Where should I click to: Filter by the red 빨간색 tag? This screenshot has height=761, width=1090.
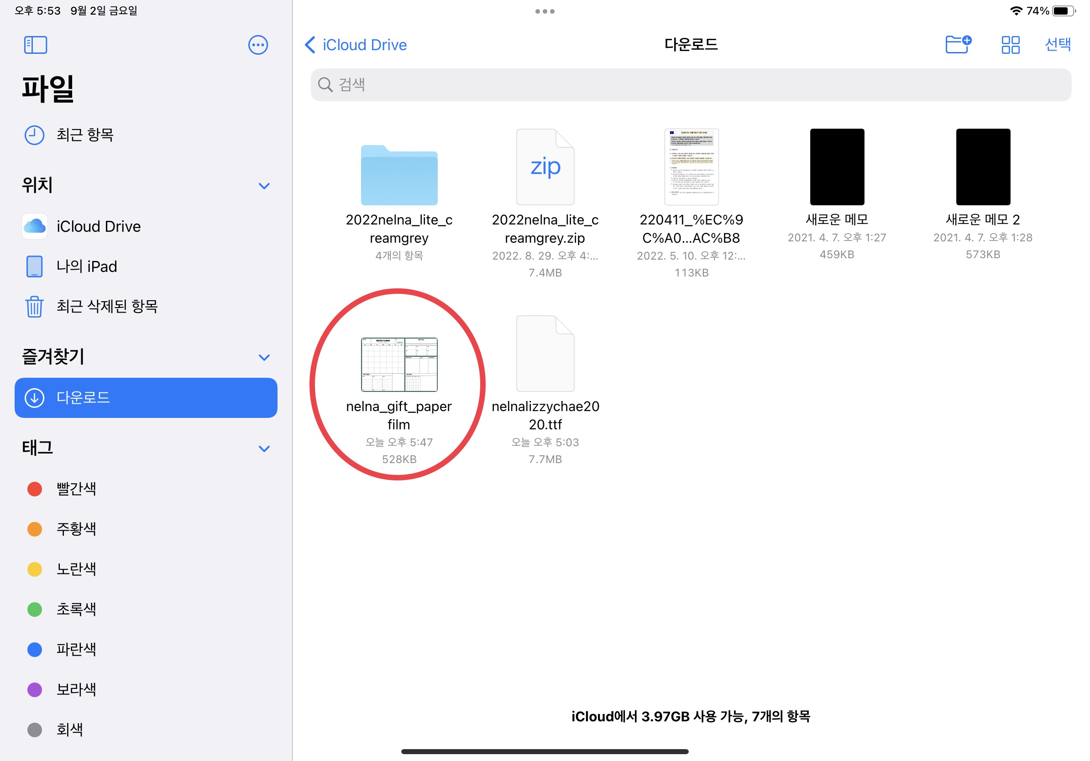76,489
